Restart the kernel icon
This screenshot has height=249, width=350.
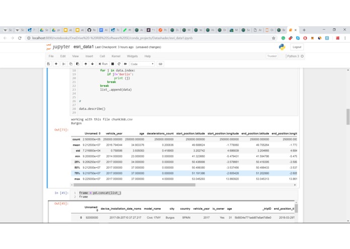point(119,64)
